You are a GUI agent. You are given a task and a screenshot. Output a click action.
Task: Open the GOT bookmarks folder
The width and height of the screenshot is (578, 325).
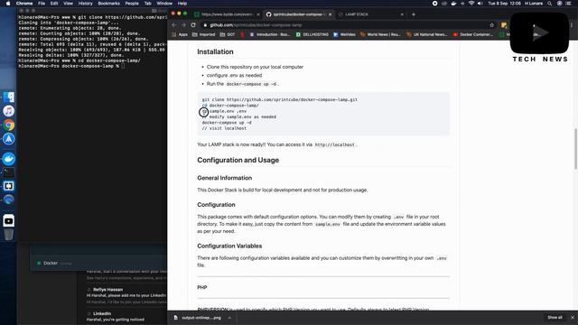[x=228, y=34]
